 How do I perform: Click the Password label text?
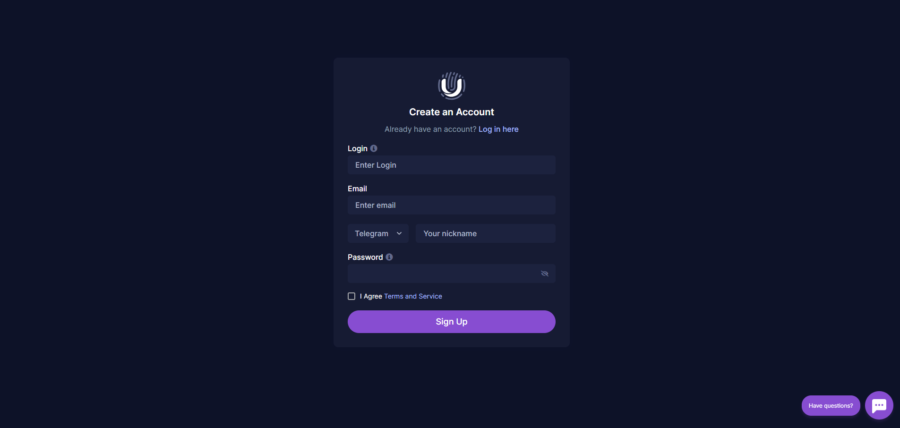point(365,257)
